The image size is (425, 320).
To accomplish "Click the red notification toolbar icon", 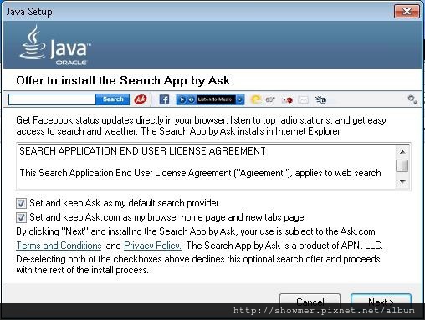I will click(x=288, y=99).
